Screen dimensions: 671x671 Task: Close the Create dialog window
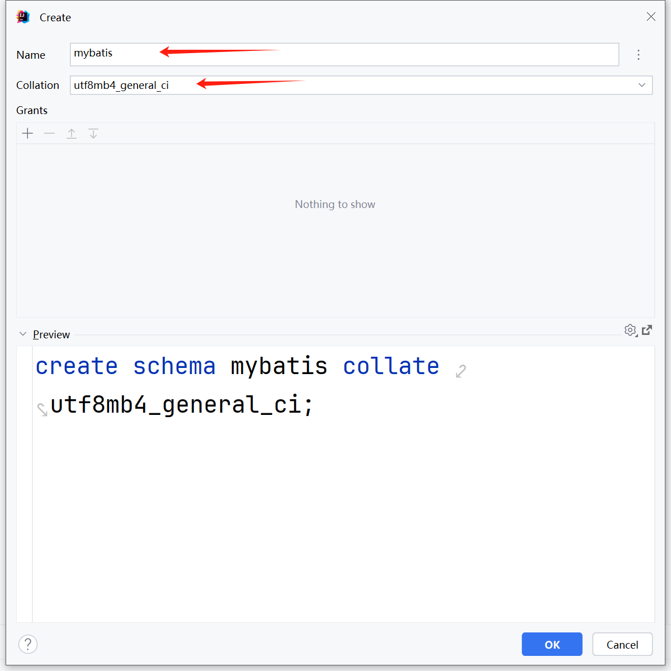651,17
